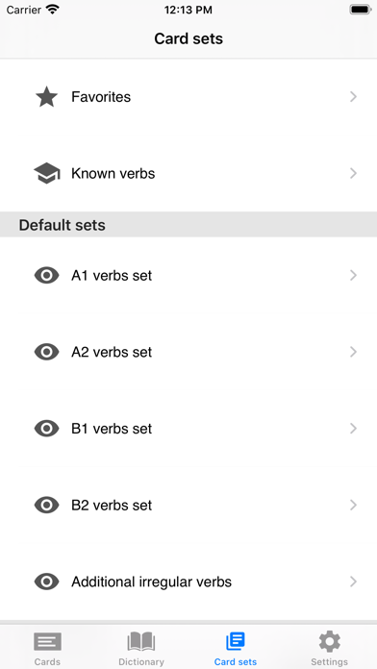Open the Cards tab icon

[x=47, y=642]
